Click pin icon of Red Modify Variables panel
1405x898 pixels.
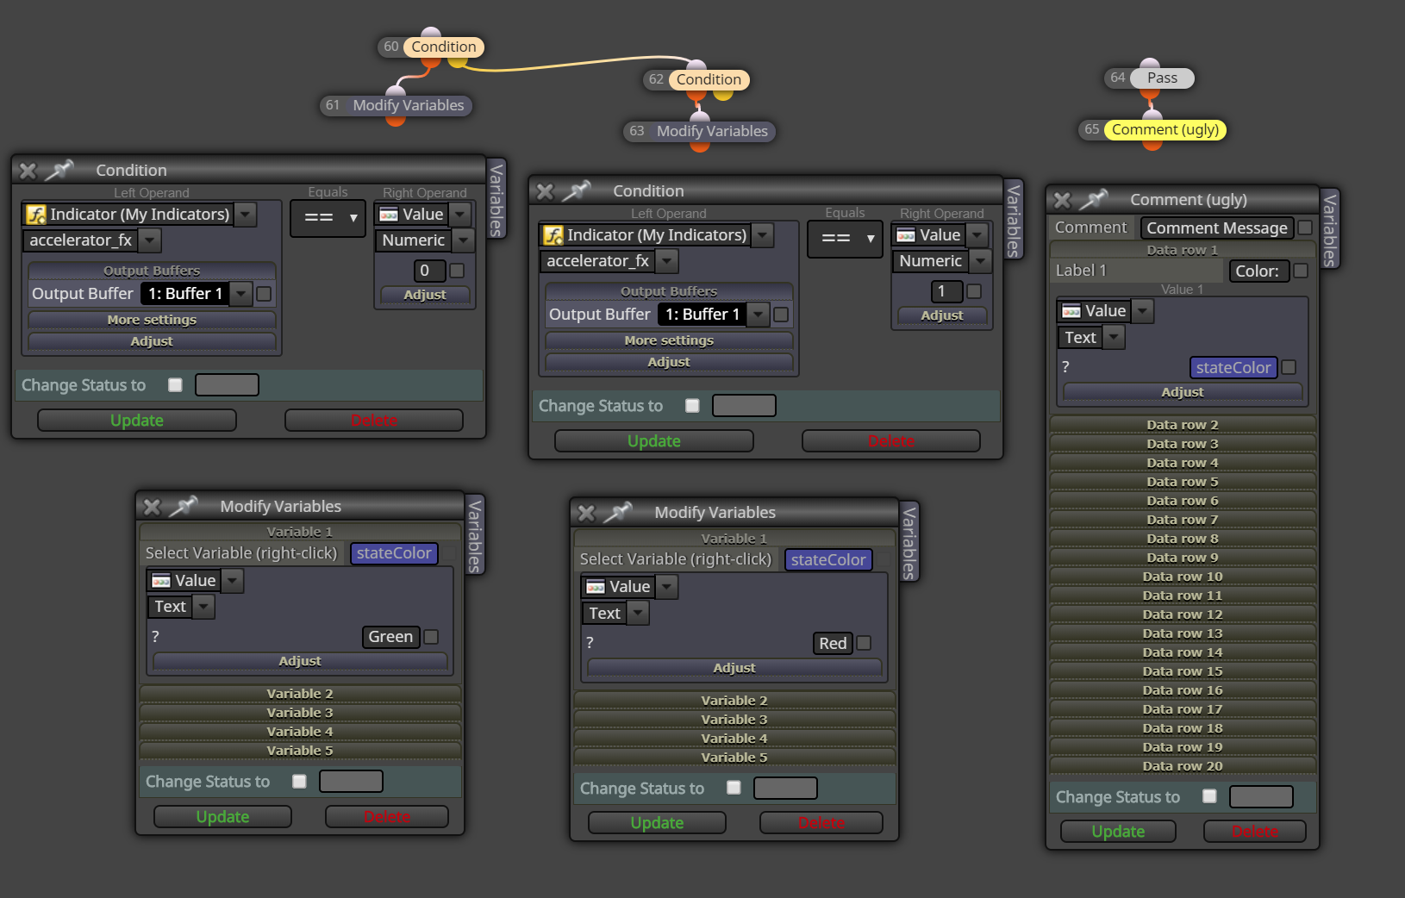click(x=618, y=512)
